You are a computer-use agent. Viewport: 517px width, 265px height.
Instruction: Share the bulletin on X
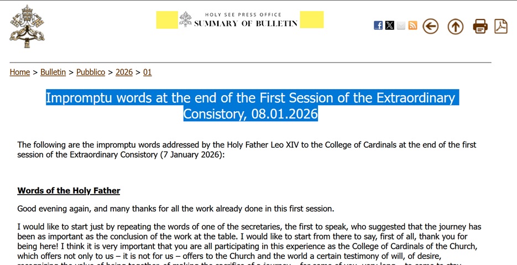(390, 25)
